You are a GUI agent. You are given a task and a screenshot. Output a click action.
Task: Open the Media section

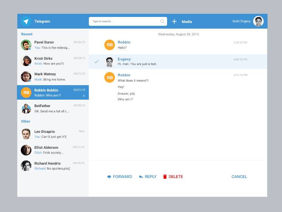[187, 22]
